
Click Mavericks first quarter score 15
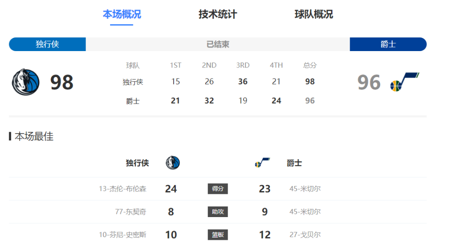tap(175, 82)
